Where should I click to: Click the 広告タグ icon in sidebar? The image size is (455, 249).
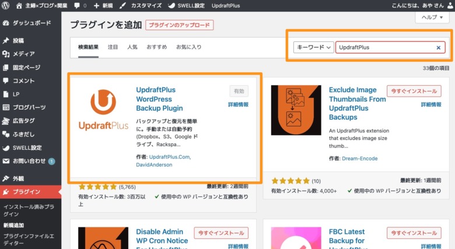point(6,121)
